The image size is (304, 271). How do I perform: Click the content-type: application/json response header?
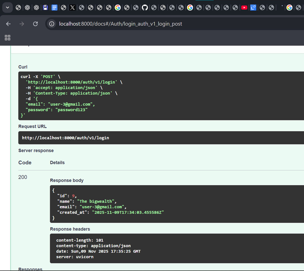coord(93,246)
